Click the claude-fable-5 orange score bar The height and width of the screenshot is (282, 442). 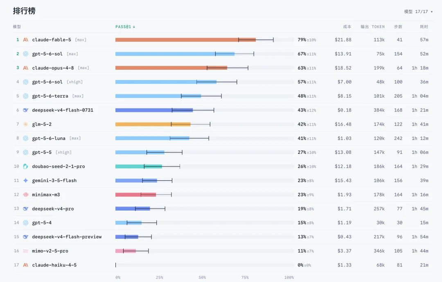coord(185,40)
